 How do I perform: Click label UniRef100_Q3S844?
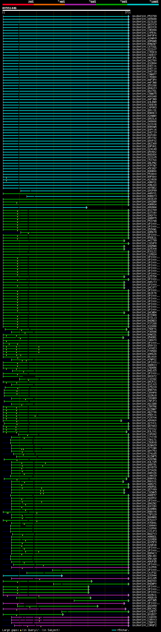(144, 575)
